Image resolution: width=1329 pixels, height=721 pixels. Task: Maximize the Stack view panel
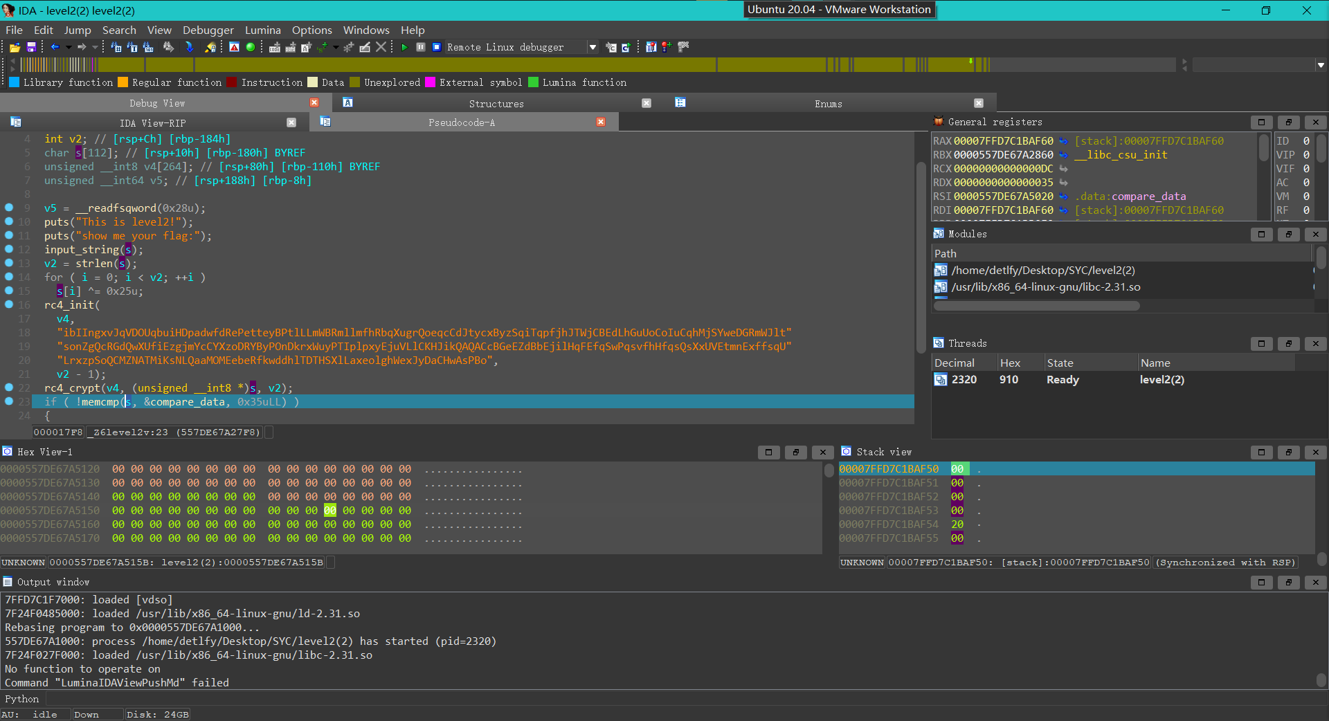pyautogui.click(x=1261, y=452)
